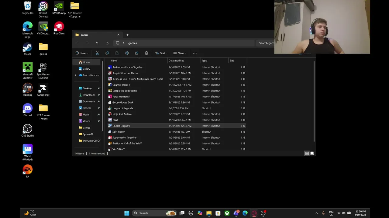Select the Microsoft Edge desktop icon

(x=27, y=30)
